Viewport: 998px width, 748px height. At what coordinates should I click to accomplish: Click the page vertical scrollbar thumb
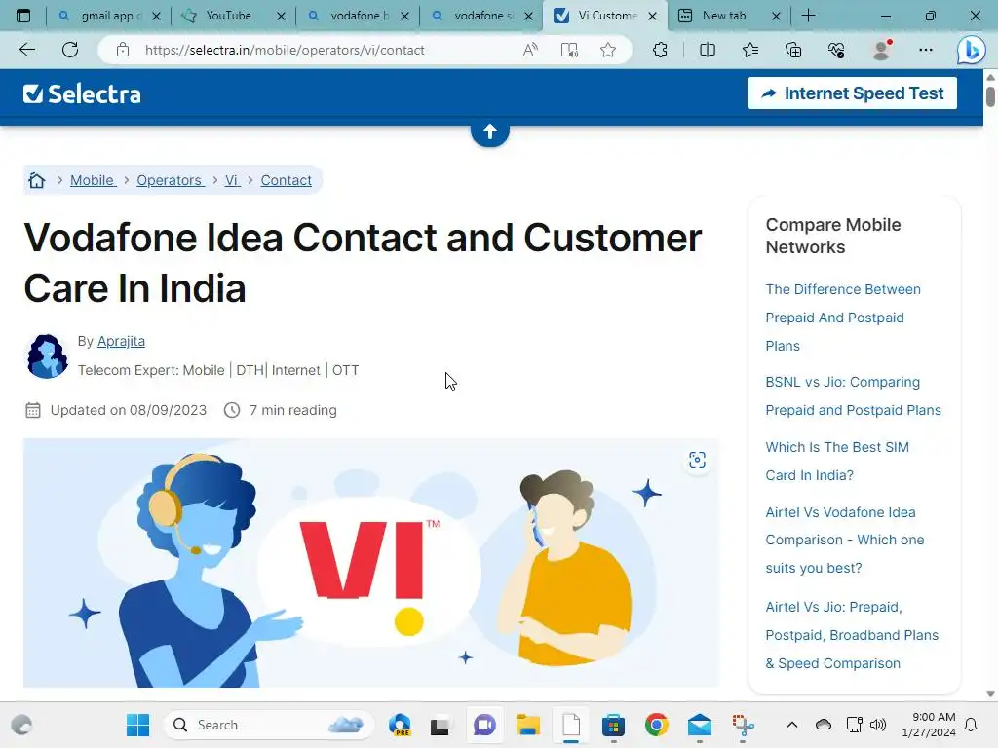pos(990,95)
